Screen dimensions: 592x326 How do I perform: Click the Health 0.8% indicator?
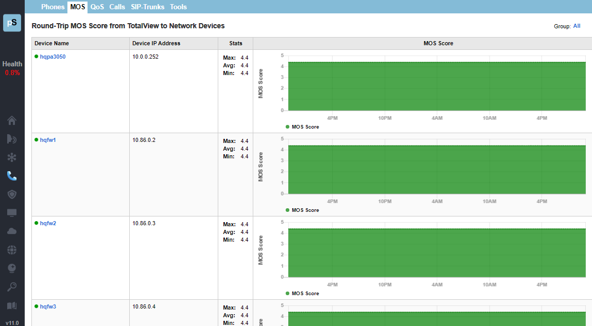pos(12,68)
